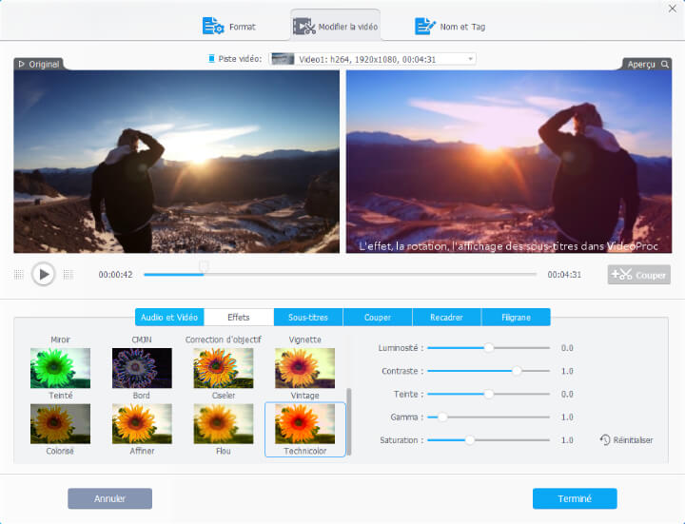Click the 00:04:31 total duration

(x=564, y=275)
